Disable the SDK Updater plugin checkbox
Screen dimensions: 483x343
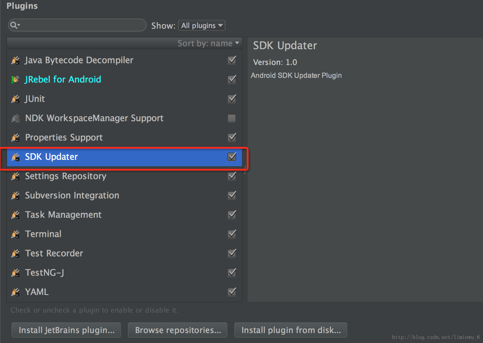pos(232,157)
